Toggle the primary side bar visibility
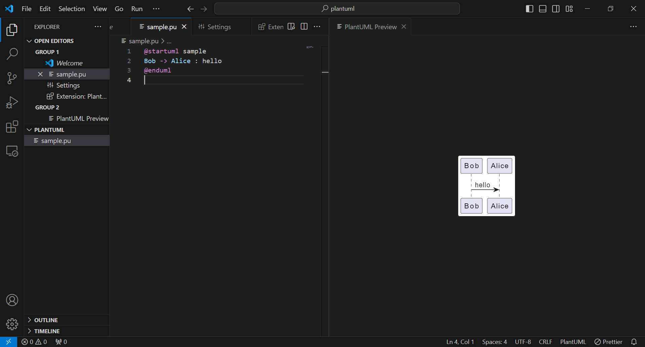Image resolution: width=645 pixels, height=347 pixels. (529, 9)
